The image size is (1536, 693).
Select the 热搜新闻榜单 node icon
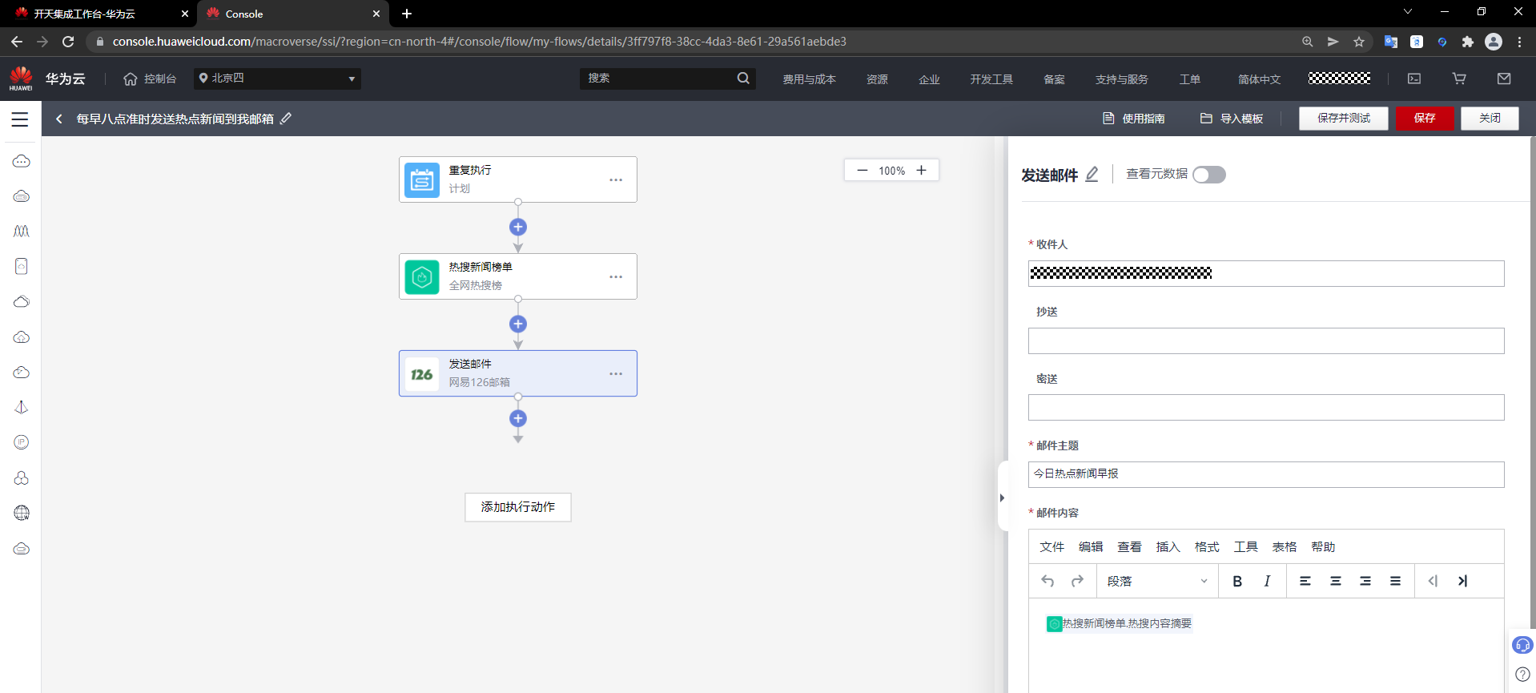(422, 277)
